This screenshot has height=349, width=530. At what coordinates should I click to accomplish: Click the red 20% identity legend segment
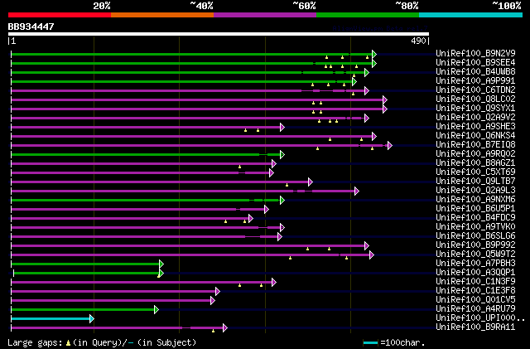click(60, 15)
